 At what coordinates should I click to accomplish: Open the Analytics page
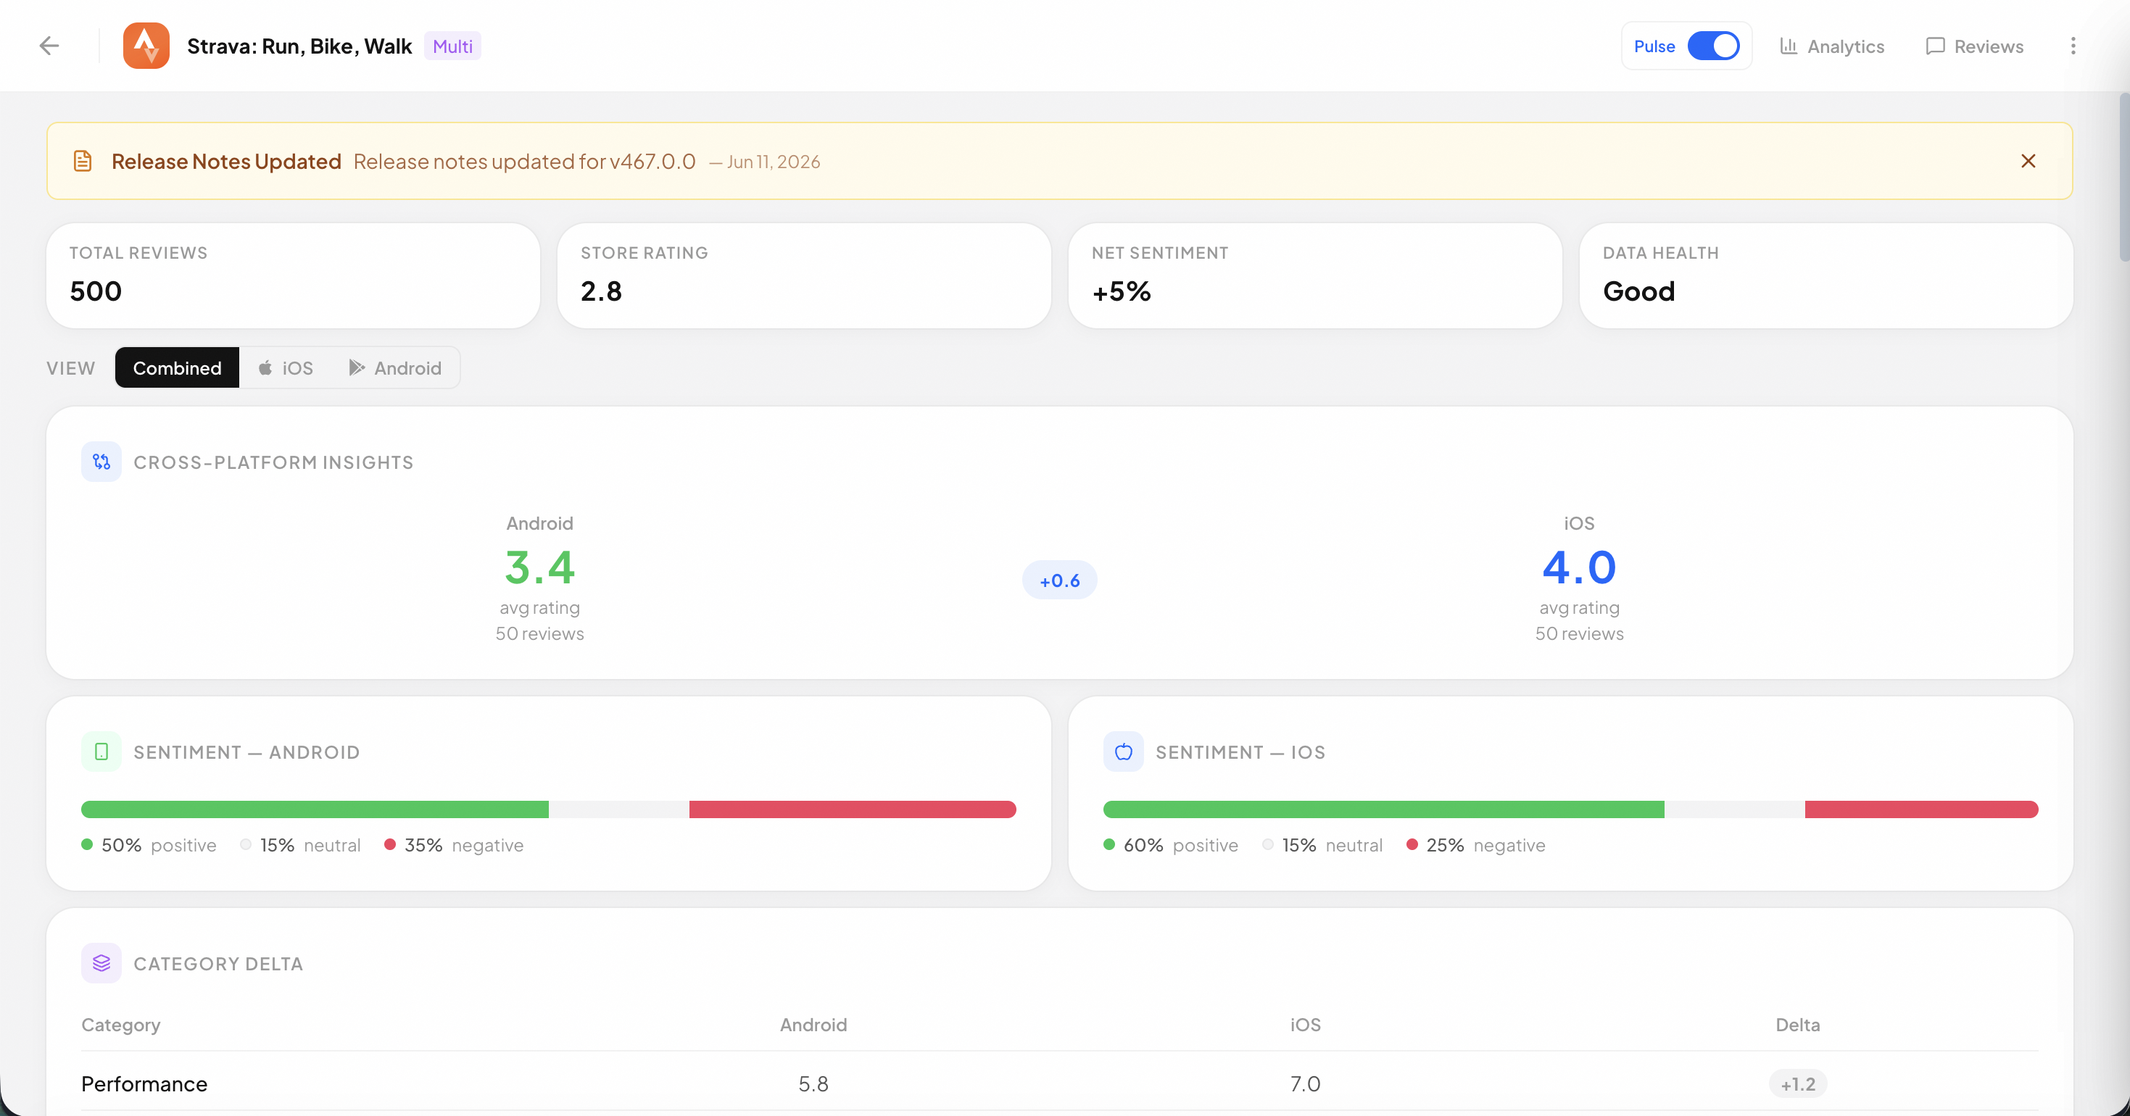click(1831, 46)
